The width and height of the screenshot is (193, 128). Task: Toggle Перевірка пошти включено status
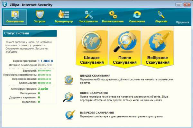click(x=44, y=79)
